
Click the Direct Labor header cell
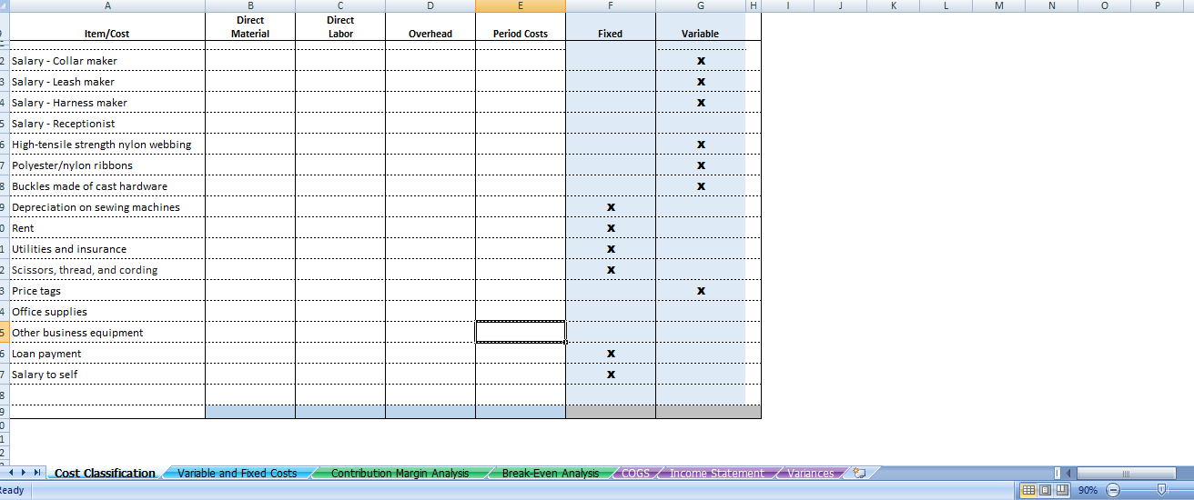340,26
